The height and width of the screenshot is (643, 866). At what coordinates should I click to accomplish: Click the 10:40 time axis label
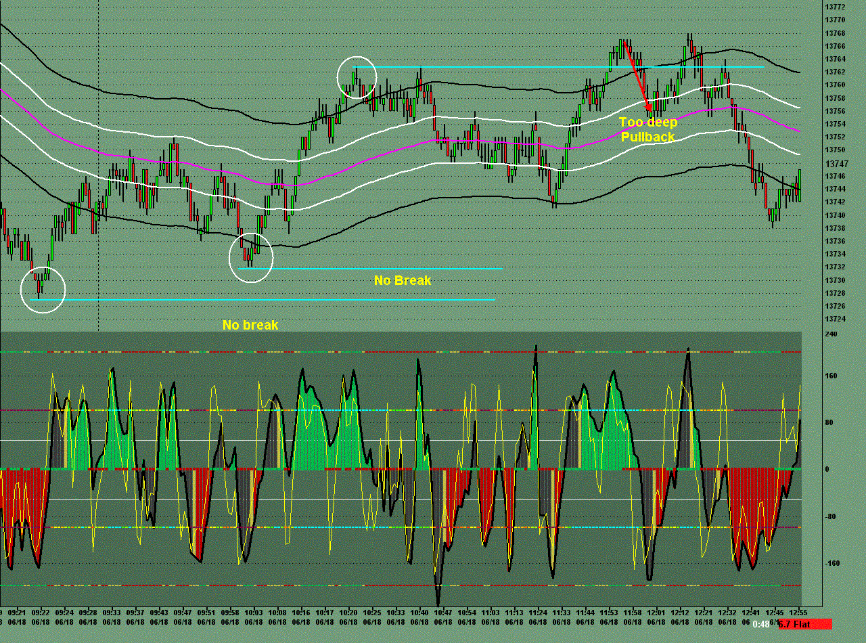point(419,611)
